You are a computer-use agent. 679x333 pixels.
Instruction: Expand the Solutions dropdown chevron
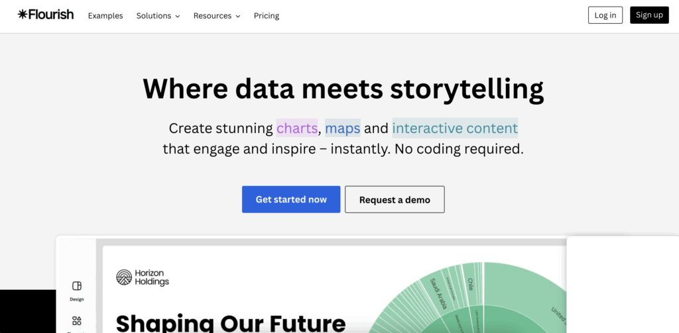click(x=178, y=16)
